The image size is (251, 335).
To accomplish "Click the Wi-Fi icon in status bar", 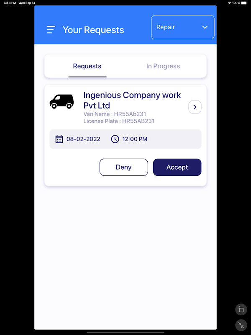I will click(x=229, y=3).
